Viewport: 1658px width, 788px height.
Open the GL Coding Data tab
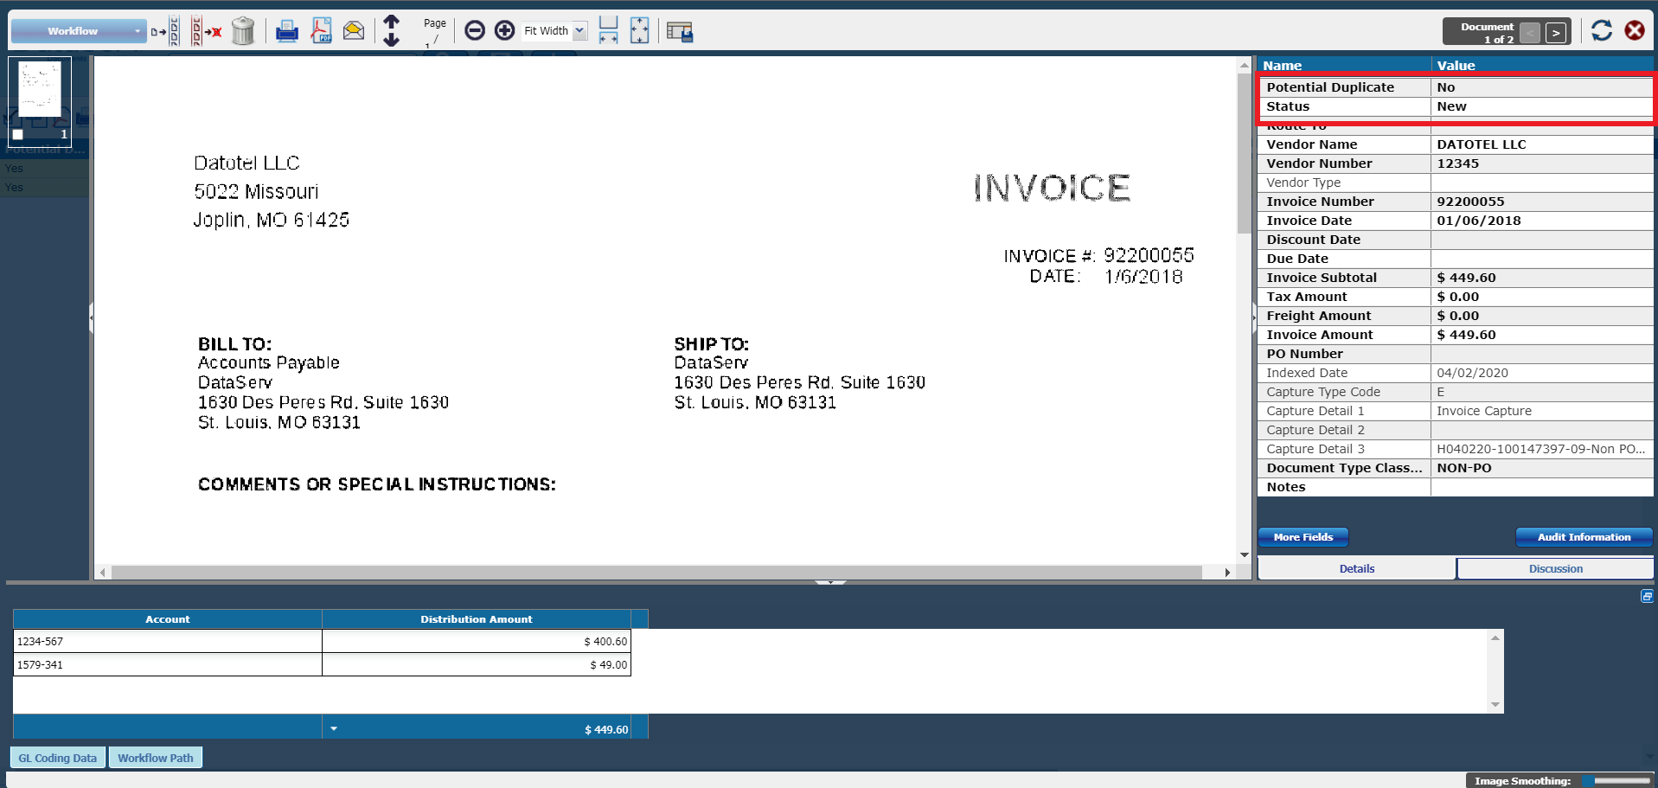(x=58, y=758)
